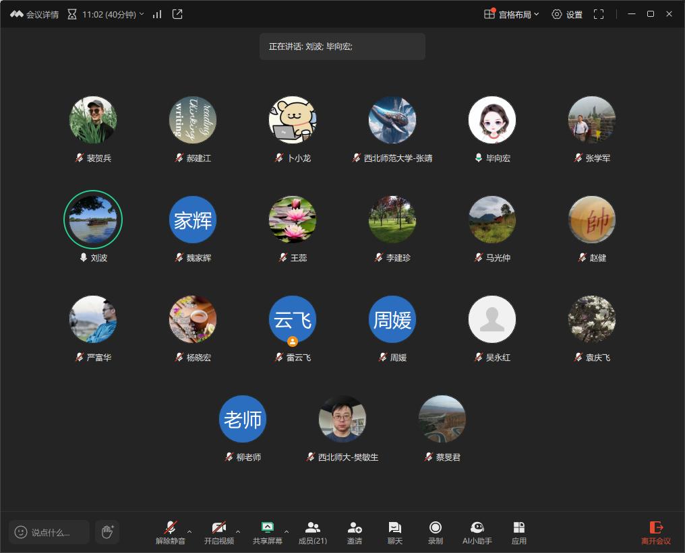Open the Chat panel
This screenshot has width=685, height=553.
[x=395, y=532]
